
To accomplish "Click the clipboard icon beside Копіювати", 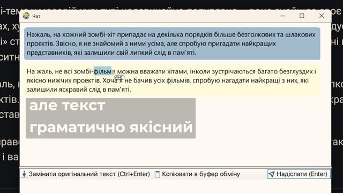I will click(157, 174).
